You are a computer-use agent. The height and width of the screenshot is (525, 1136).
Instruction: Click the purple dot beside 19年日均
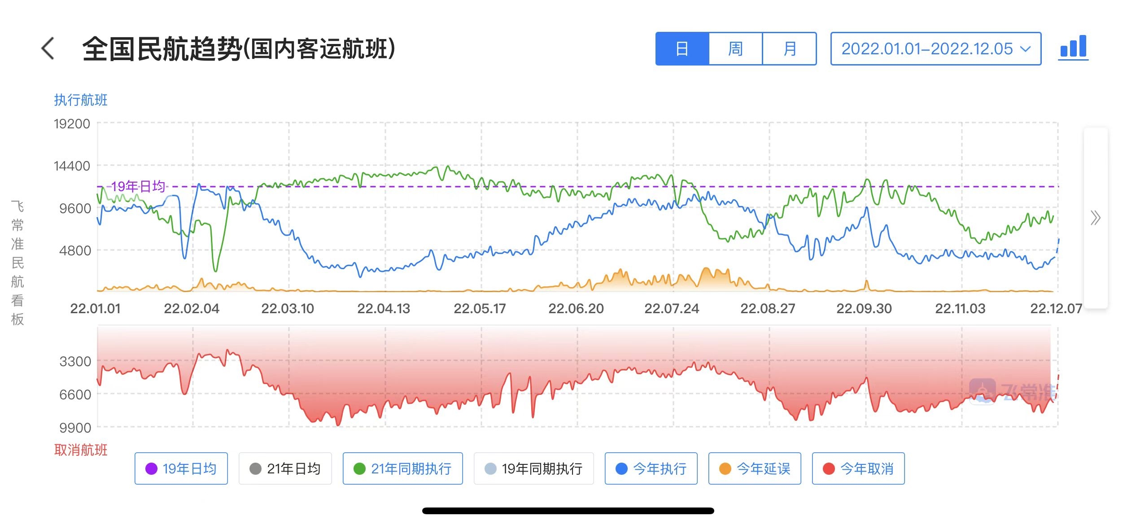tap(152, 469)
